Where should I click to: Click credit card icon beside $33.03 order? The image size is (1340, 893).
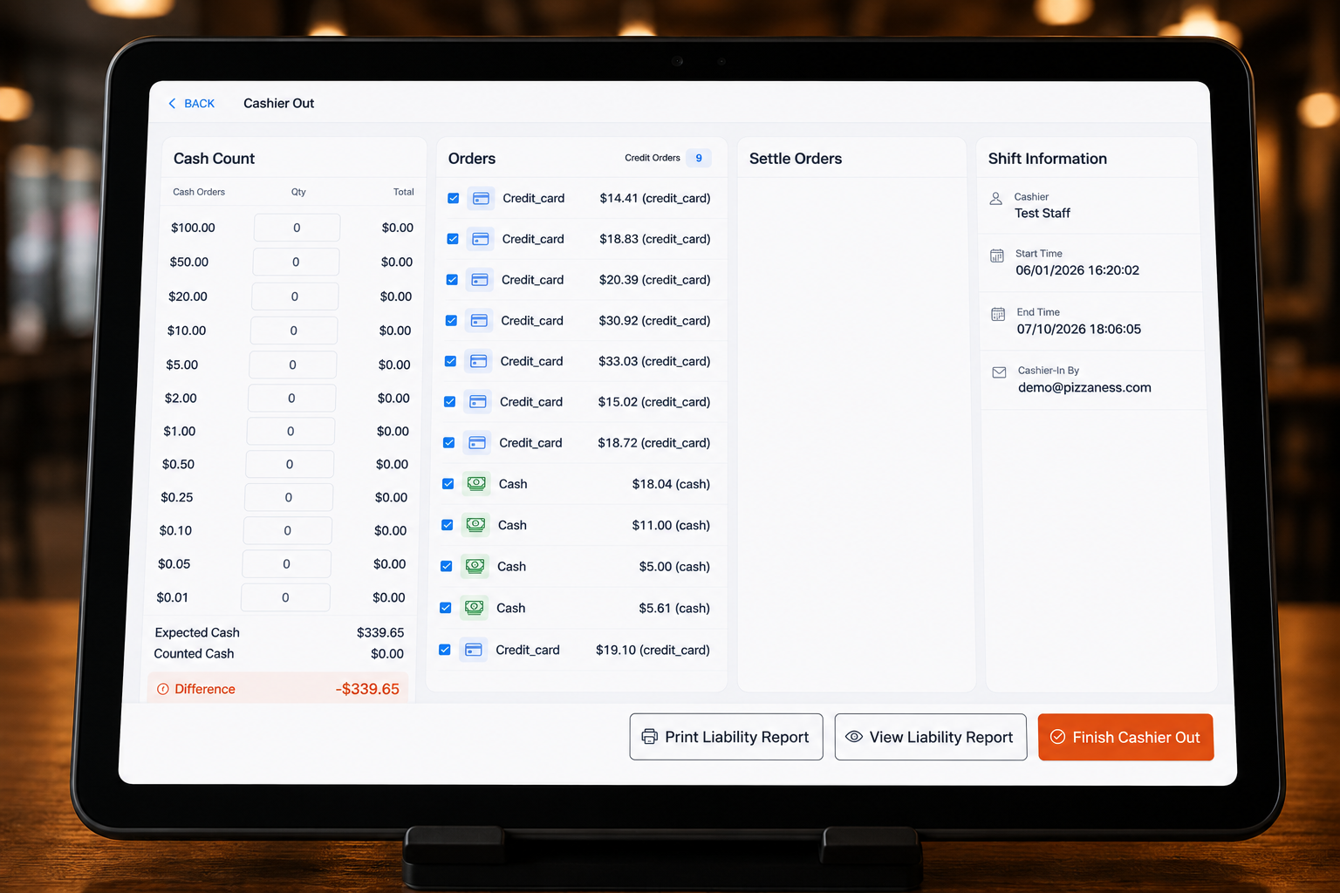pyautogui.click(x=478, y=361)
